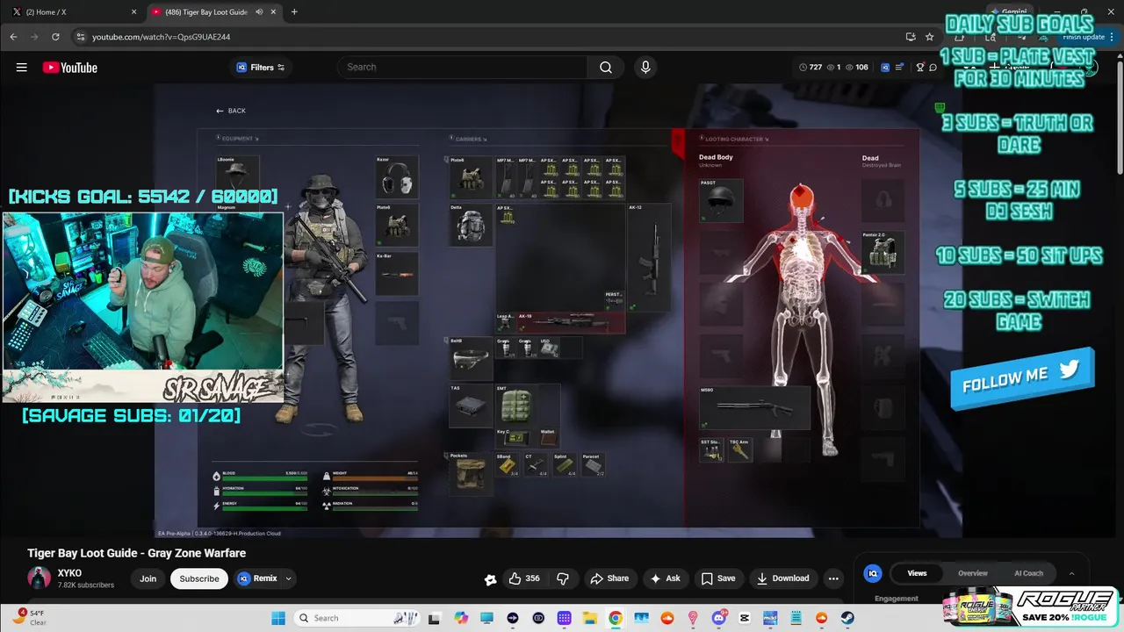Open Copilot from the taskbar

(x=461, y=618)
